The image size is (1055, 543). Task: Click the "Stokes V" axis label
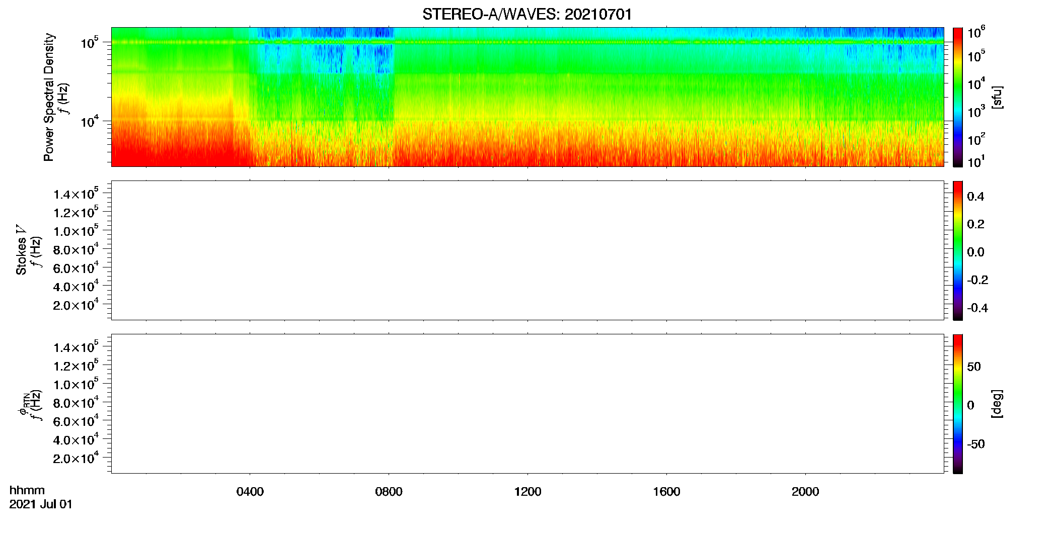coord(21,250)
